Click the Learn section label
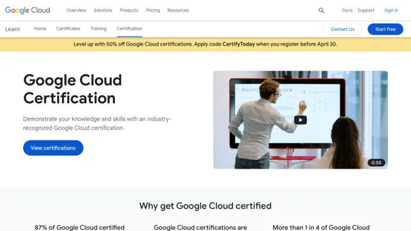 point(12,29)
